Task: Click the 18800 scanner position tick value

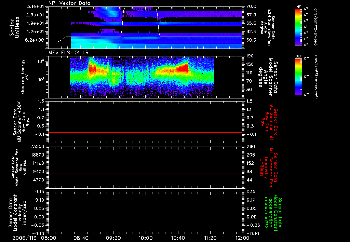Action: point(38,155)
